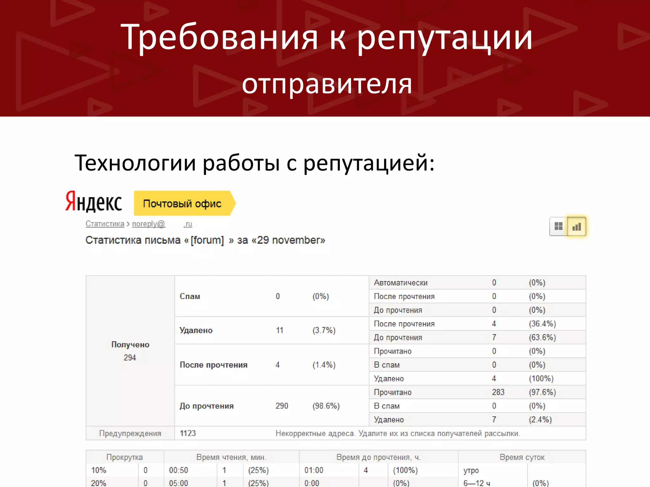Click the (97.6%) value
Viewport: 650px width, 487px height.
coord(542,393)
